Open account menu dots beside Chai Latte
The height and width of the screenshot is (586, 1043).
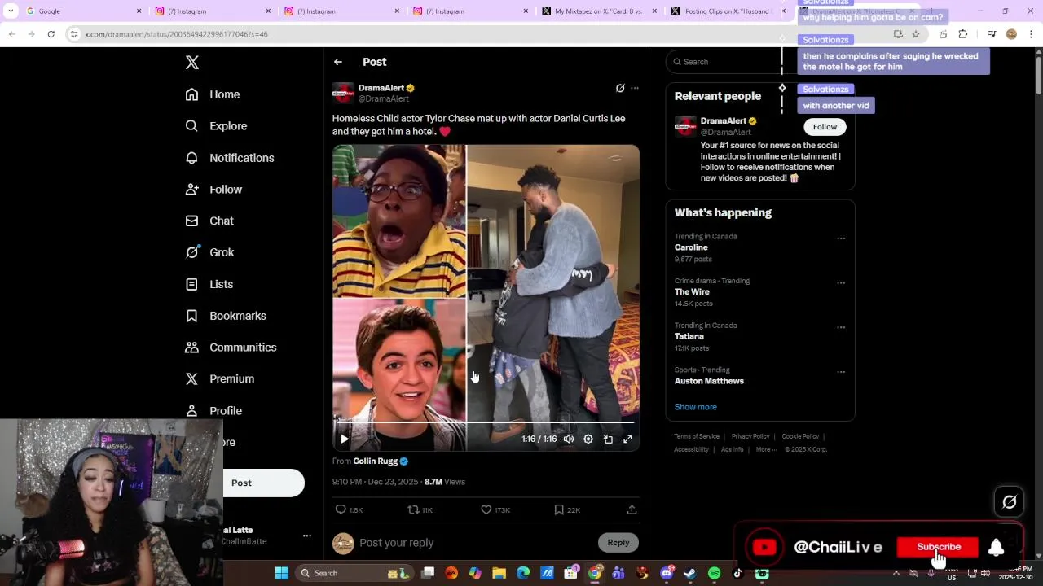pyautogui.click(x=307, y=536)
